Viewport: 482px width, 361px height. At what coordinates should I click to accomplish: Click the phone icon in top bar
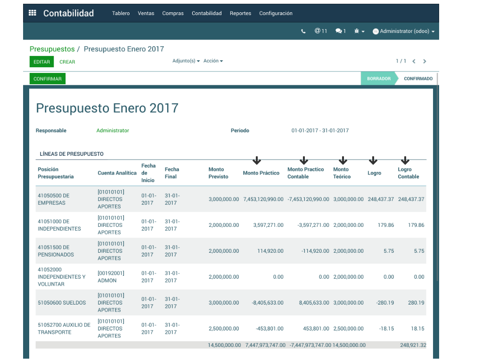[x=303, y=32]
